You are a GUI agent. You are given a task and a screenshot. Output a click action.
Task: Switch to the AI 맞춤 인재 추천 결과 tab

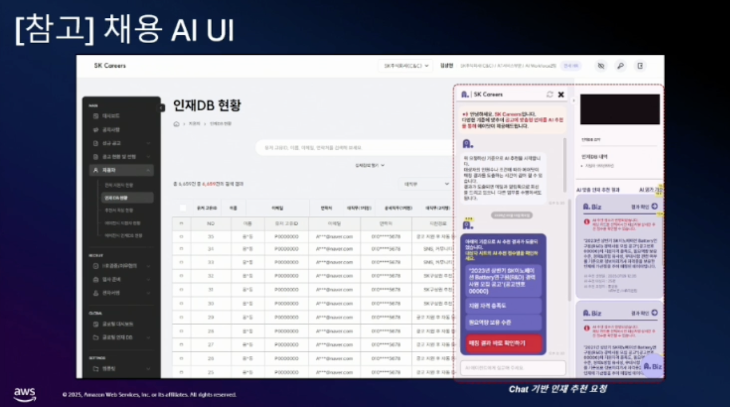click(598, 190)
